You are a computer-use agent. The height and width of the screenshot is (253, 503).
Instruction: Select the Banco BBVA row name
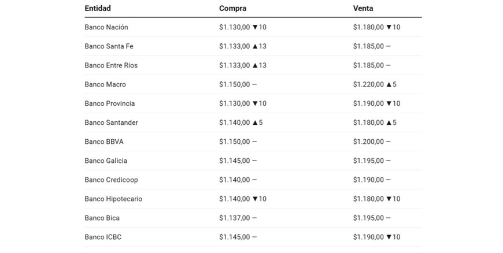click(104, 142)
